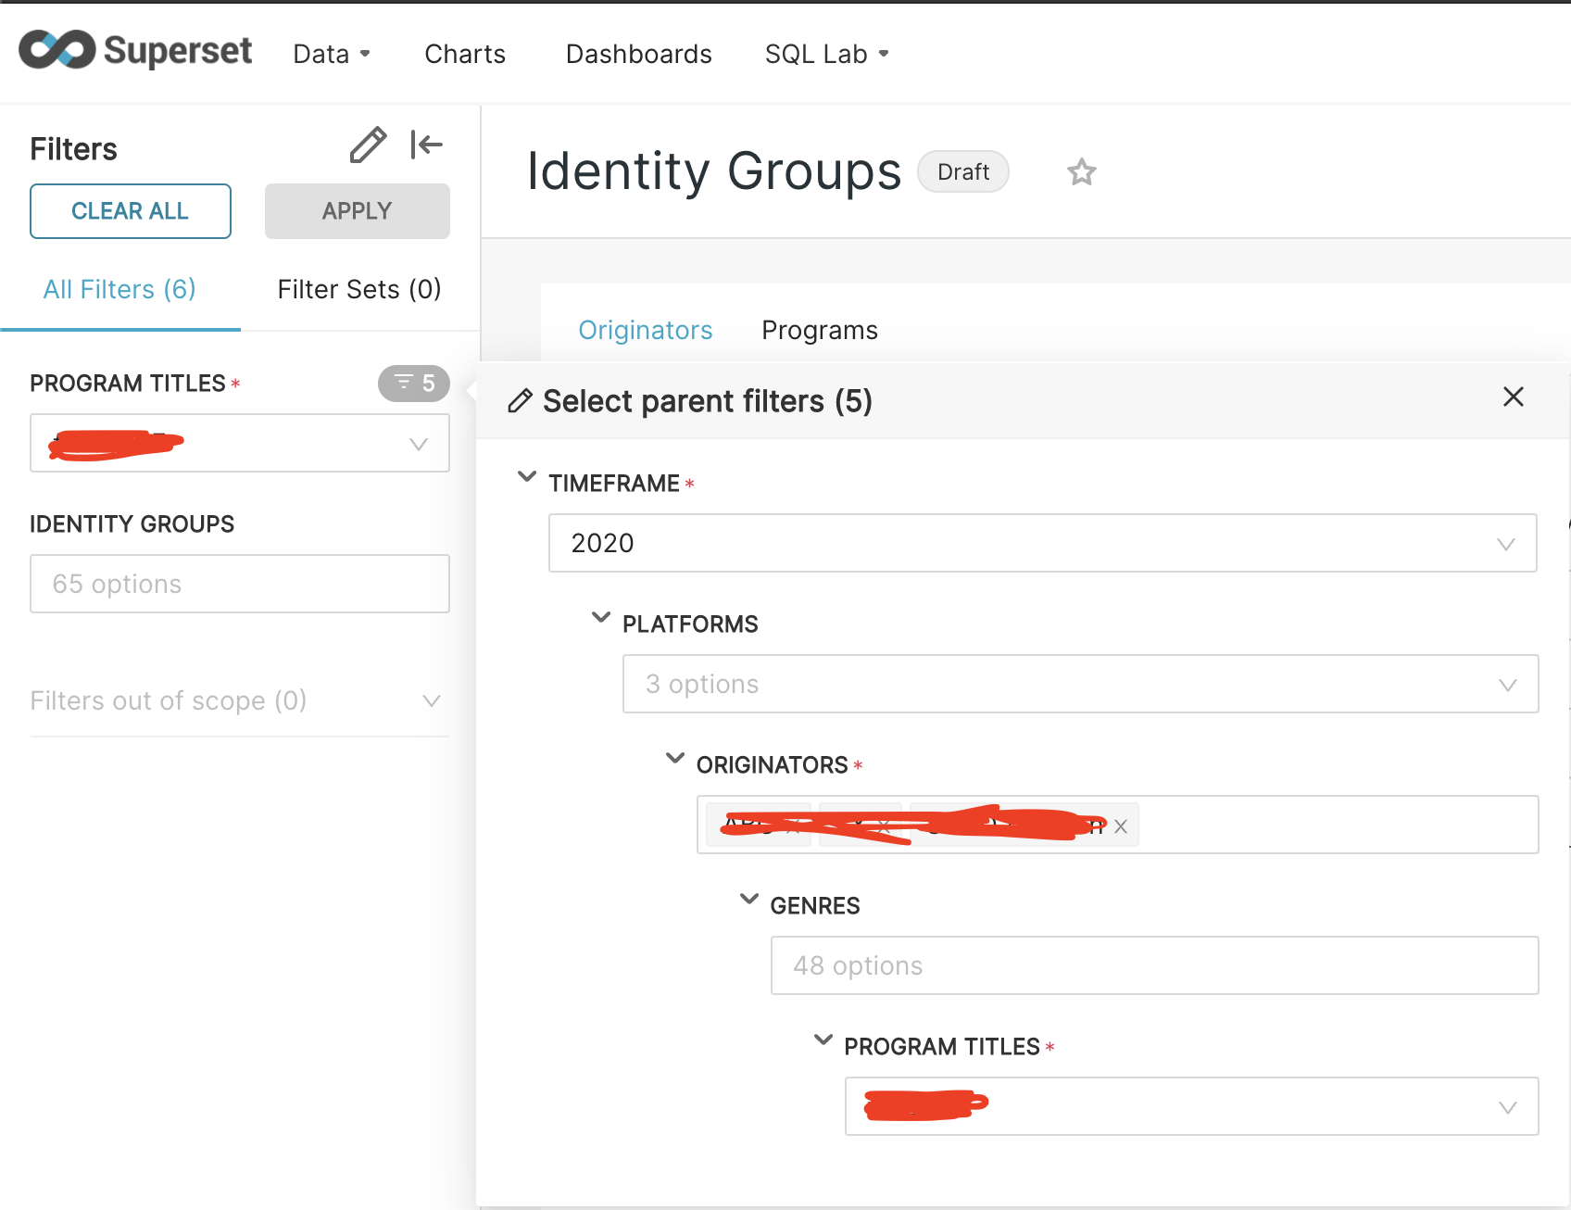Image resolution: width=1571 pixels, height=1210 pixels.
Task: Click the CLEAR ALL button
Action: point(130,210)
